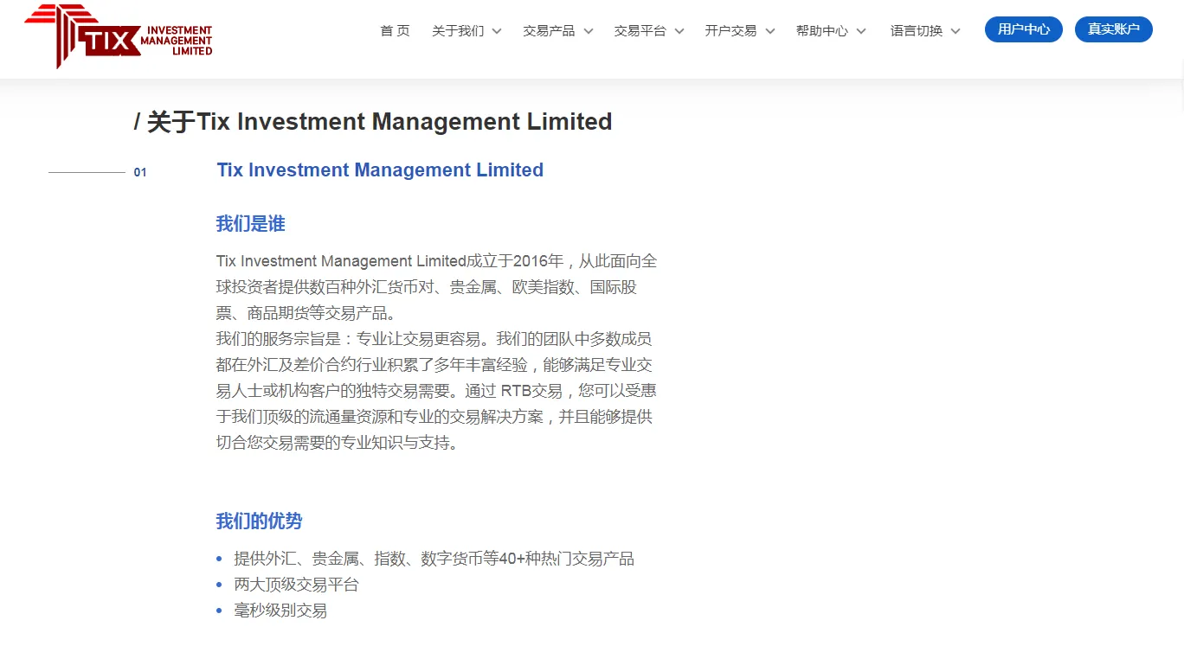Click the line mentioning RTB交易
The height and width of the screenshot is (646, 1184).
point(436,391)
